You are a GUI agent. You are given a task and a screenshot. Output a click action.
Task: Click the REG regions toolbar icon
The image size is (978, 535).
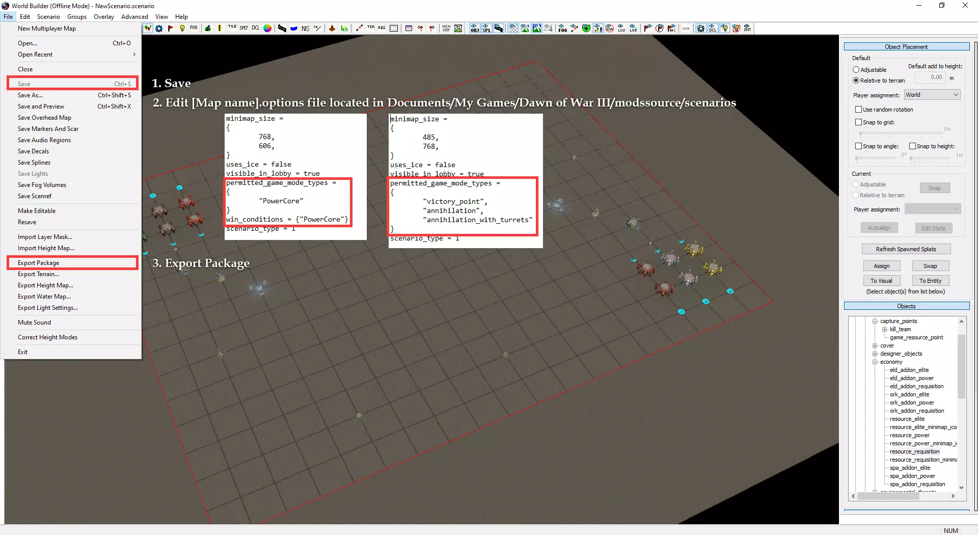coord(382,29)
